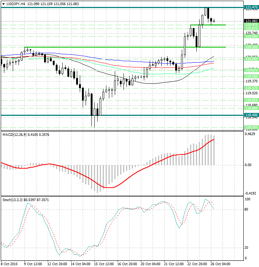Click the 120.000 level label

251,59
